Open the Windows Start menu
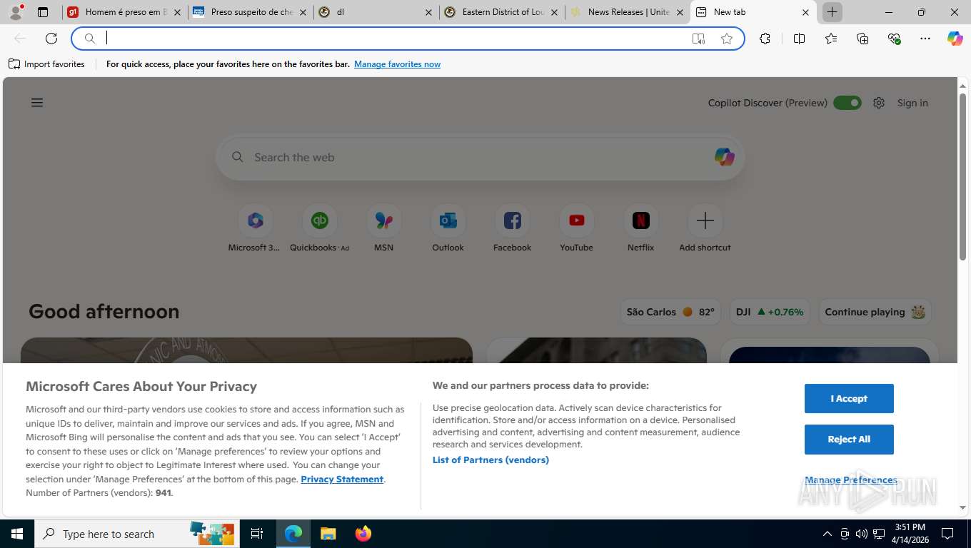Screen dimensions: 971x548 pos(16,534)
